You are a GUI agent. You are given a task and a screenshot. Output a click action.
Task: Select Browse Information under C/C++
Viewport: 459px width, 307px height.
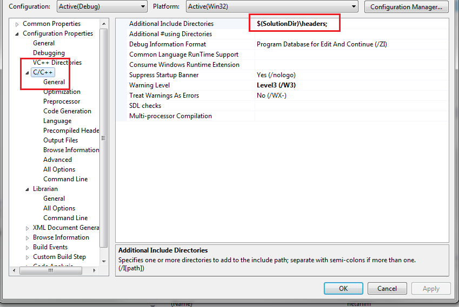(71, 150)
